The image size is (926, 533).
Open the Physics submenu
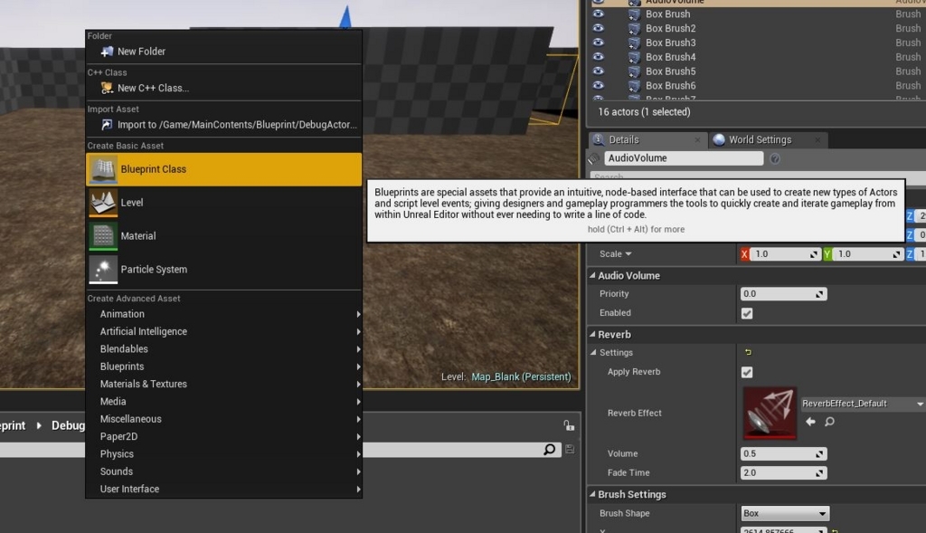[224, 454]
